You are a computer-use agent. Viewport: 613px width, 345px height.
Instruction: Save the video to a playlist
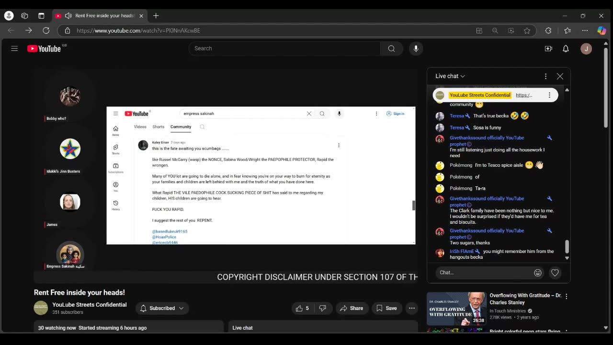[386, 308]
